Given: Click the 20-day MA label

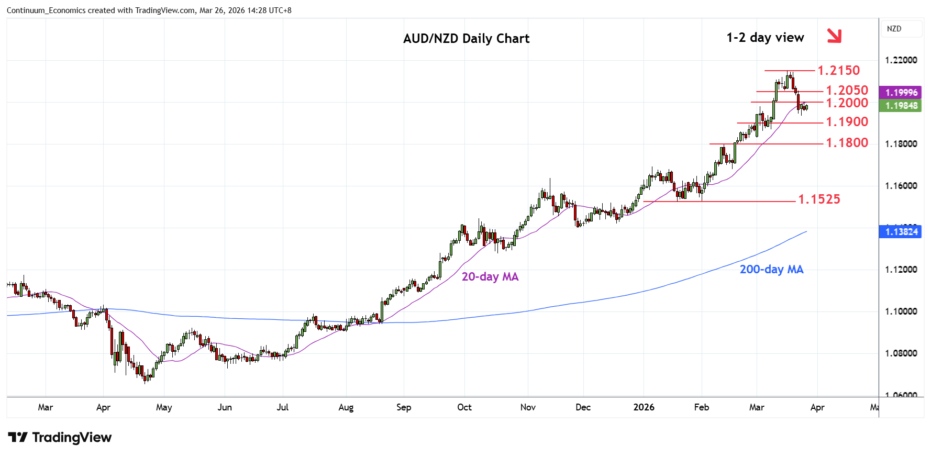Looking at the screenshot, I should coord(490,277).
